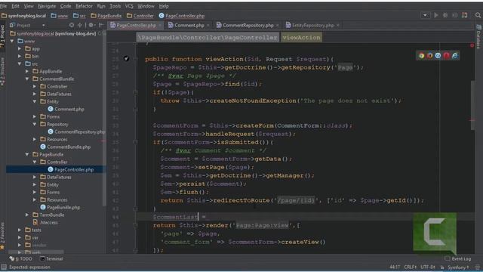This screenshot has height=272, width=483.
Task: Click the Symfony status bar widget
Action: pyautogui.click(x=458, y=267)
